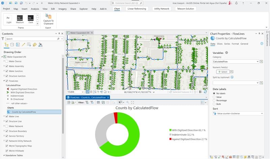Viewport: 270px width, 159px height.
Task: Open the Split by dropdown
Action: (x=236, y=83)
